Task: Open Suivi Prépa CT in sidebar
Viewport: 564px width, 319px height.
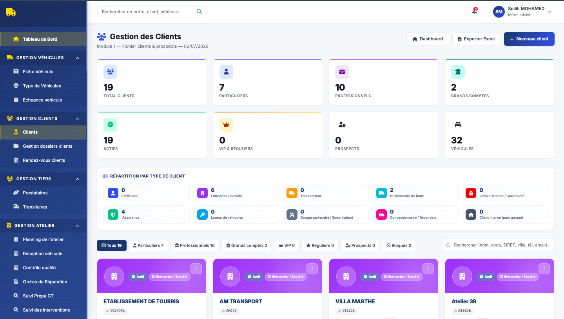Action: click(43, 296)
